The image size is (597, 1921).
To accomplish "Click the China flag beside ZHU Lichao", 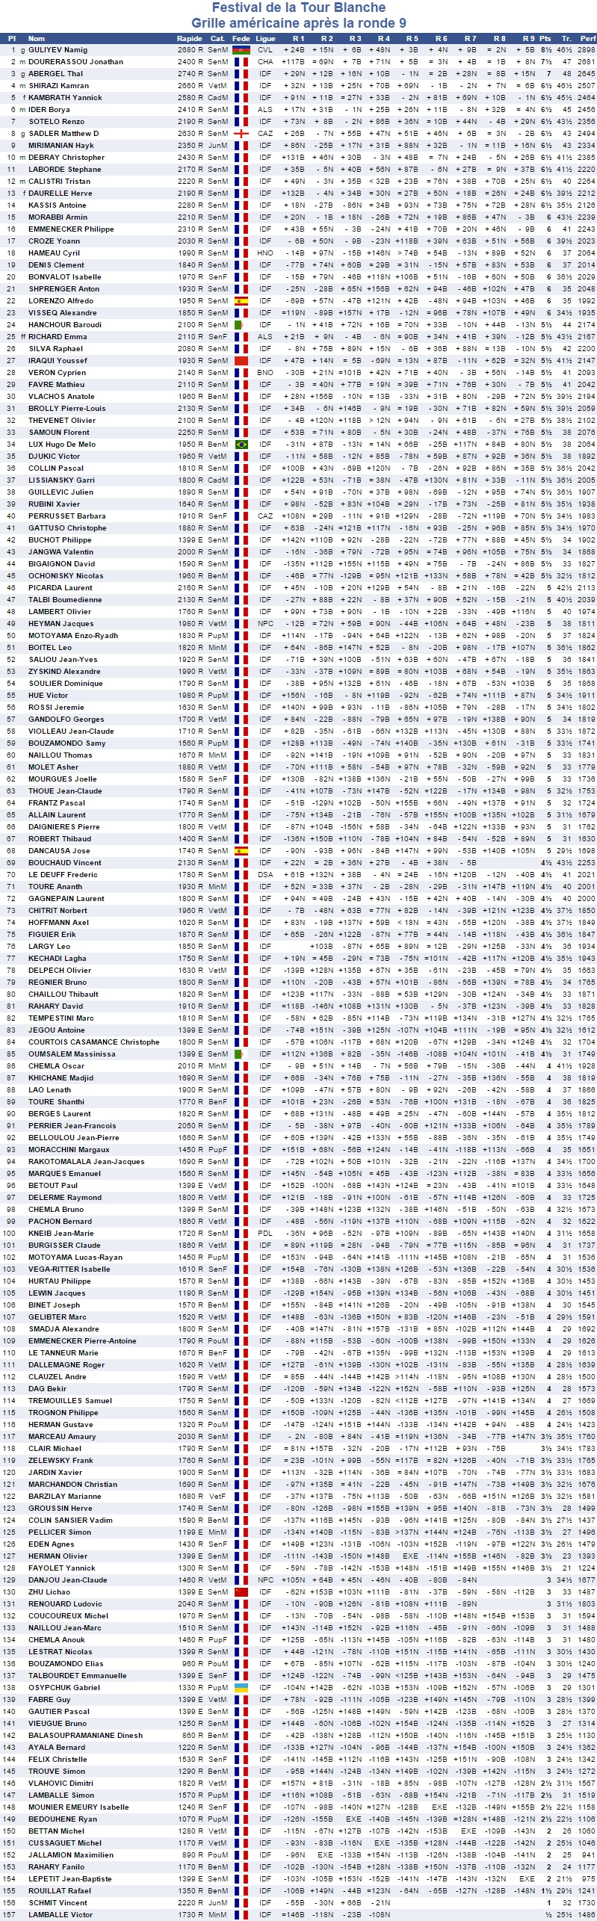I will click(x=241, y=1592).
